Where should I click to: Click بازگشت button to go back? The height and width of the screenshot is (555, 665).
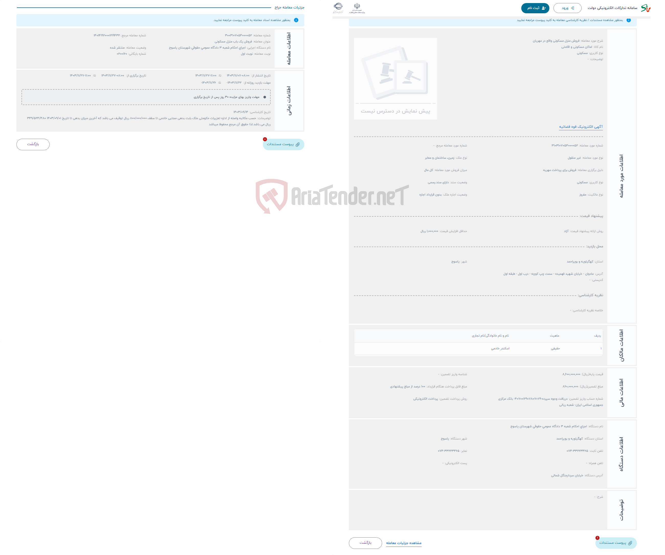click(34, 144)
